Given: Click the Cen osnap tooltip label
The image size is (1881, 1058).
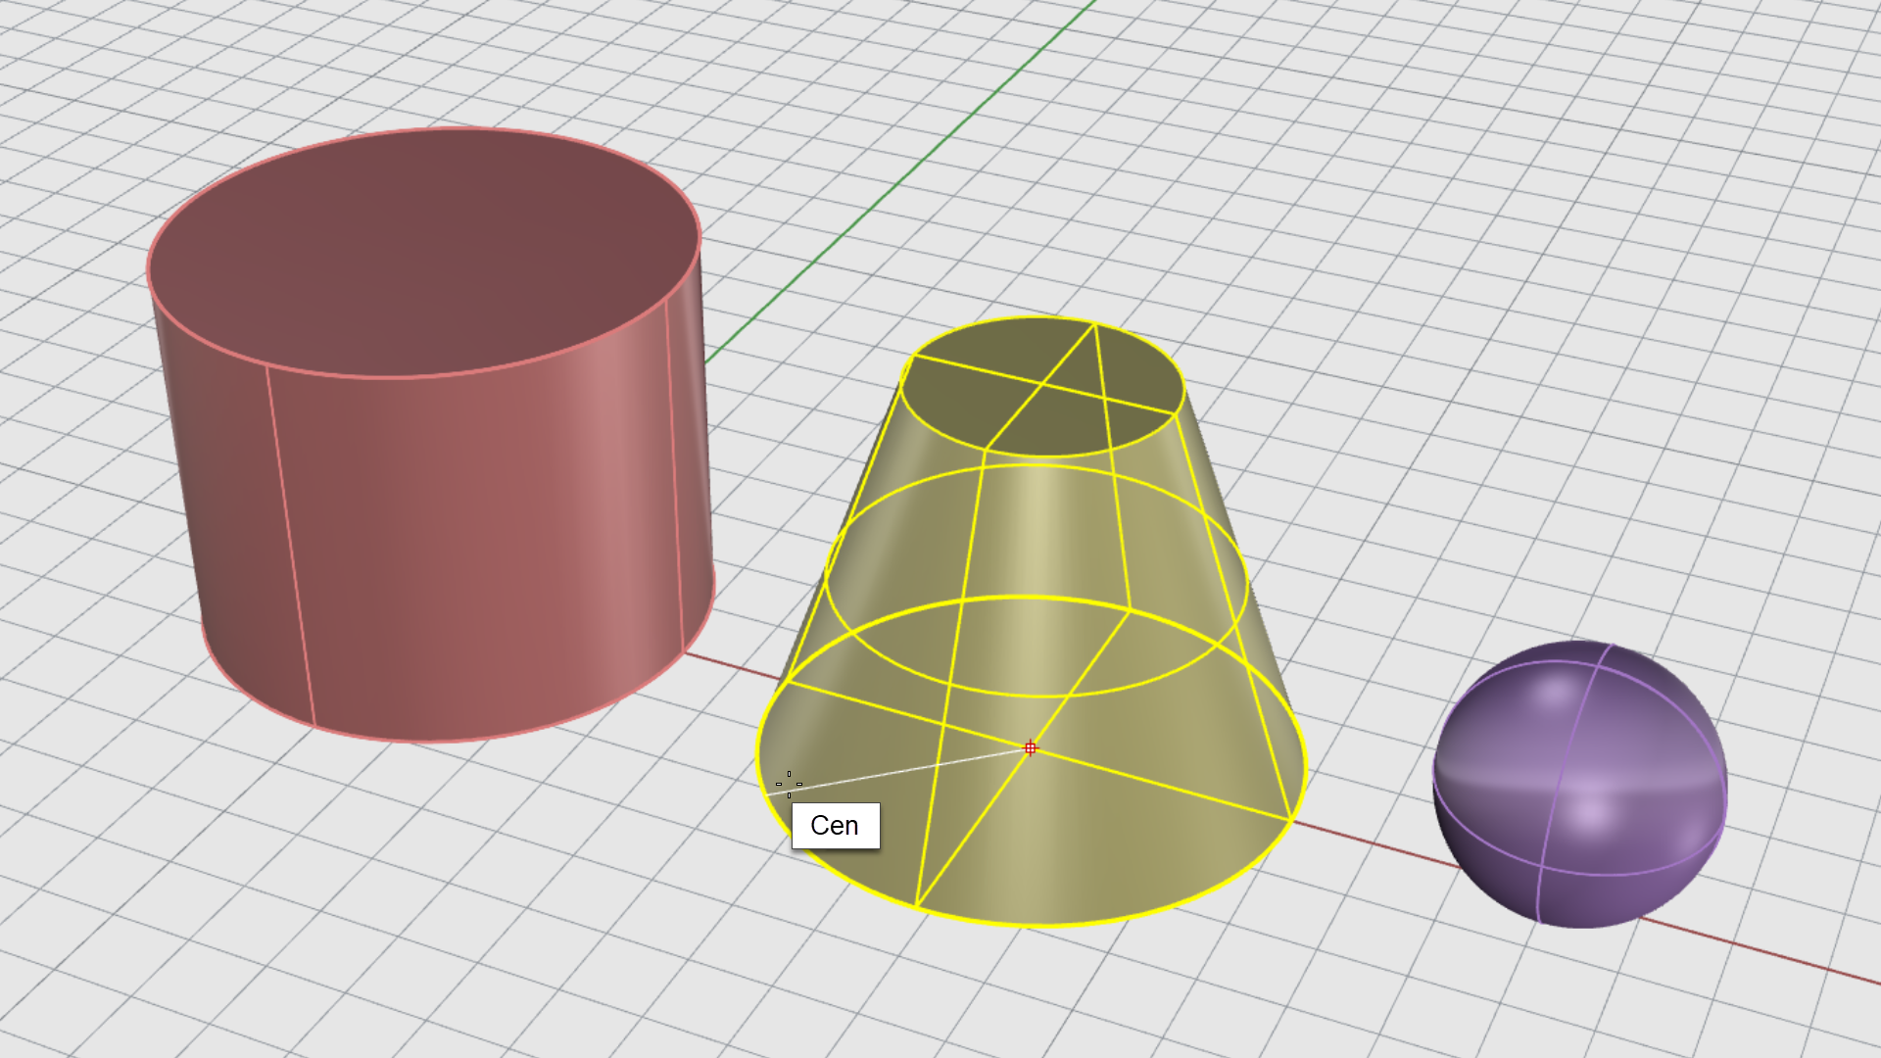Looking at the screenshot, I should (835, 826).
